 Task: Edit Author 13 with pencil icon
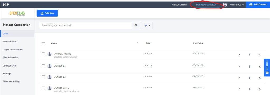[x=239, y=78]
